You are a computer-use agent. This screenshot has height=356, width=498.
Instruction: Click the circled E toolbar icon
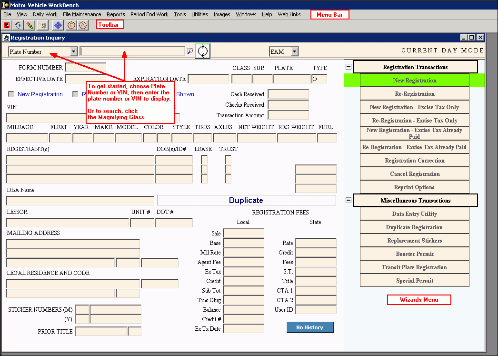pos(71,25)
